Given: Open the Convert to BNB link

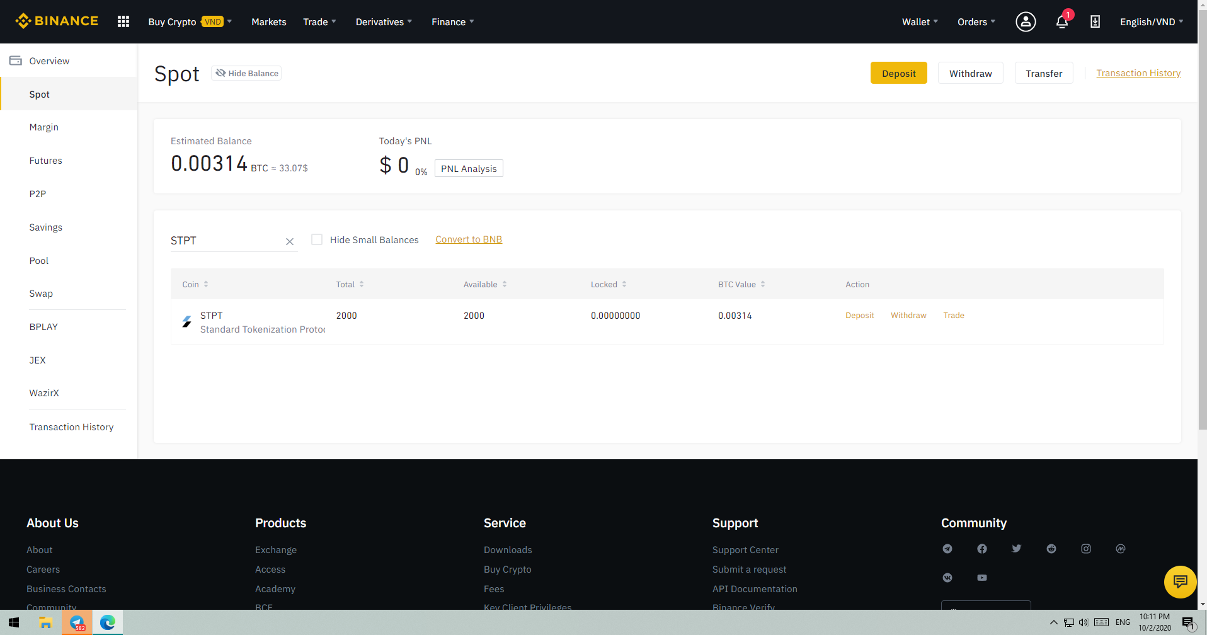Looking at the screenshot, I should [x=468, y=239].
